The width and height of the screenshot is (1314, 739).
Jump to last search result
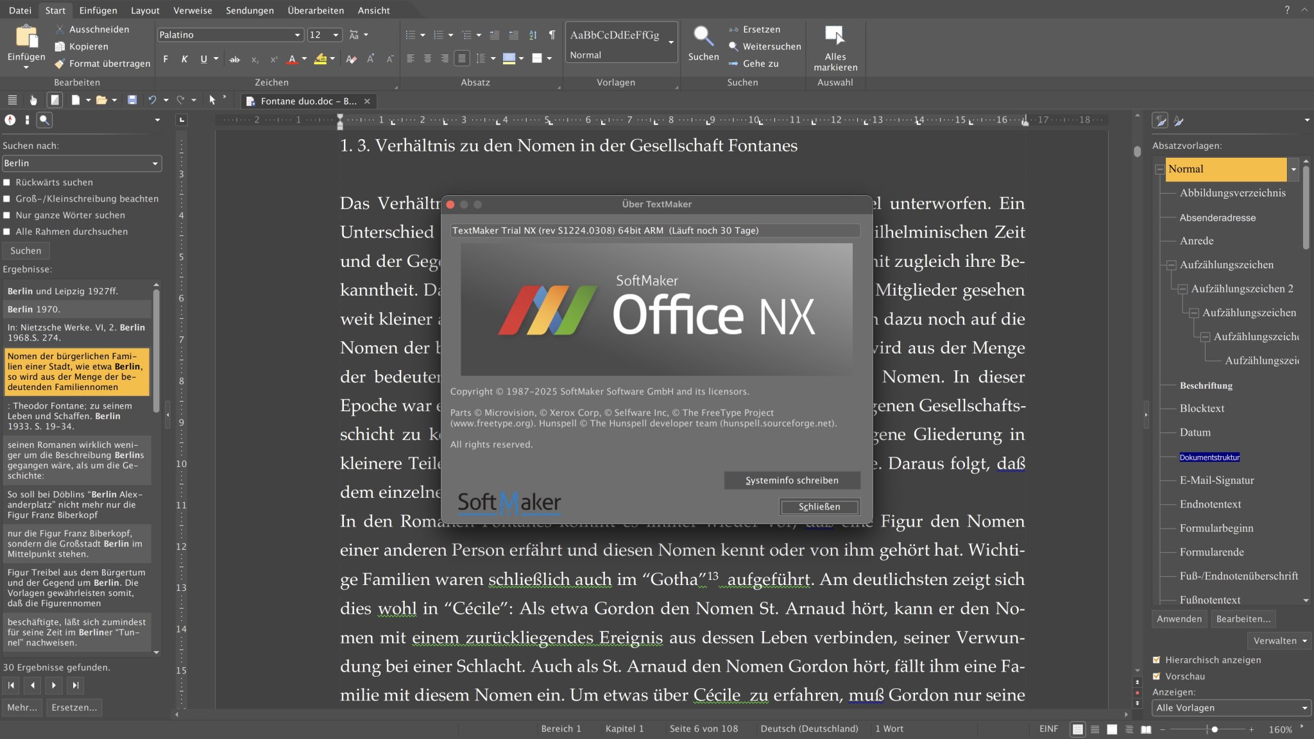pos(76,685)
